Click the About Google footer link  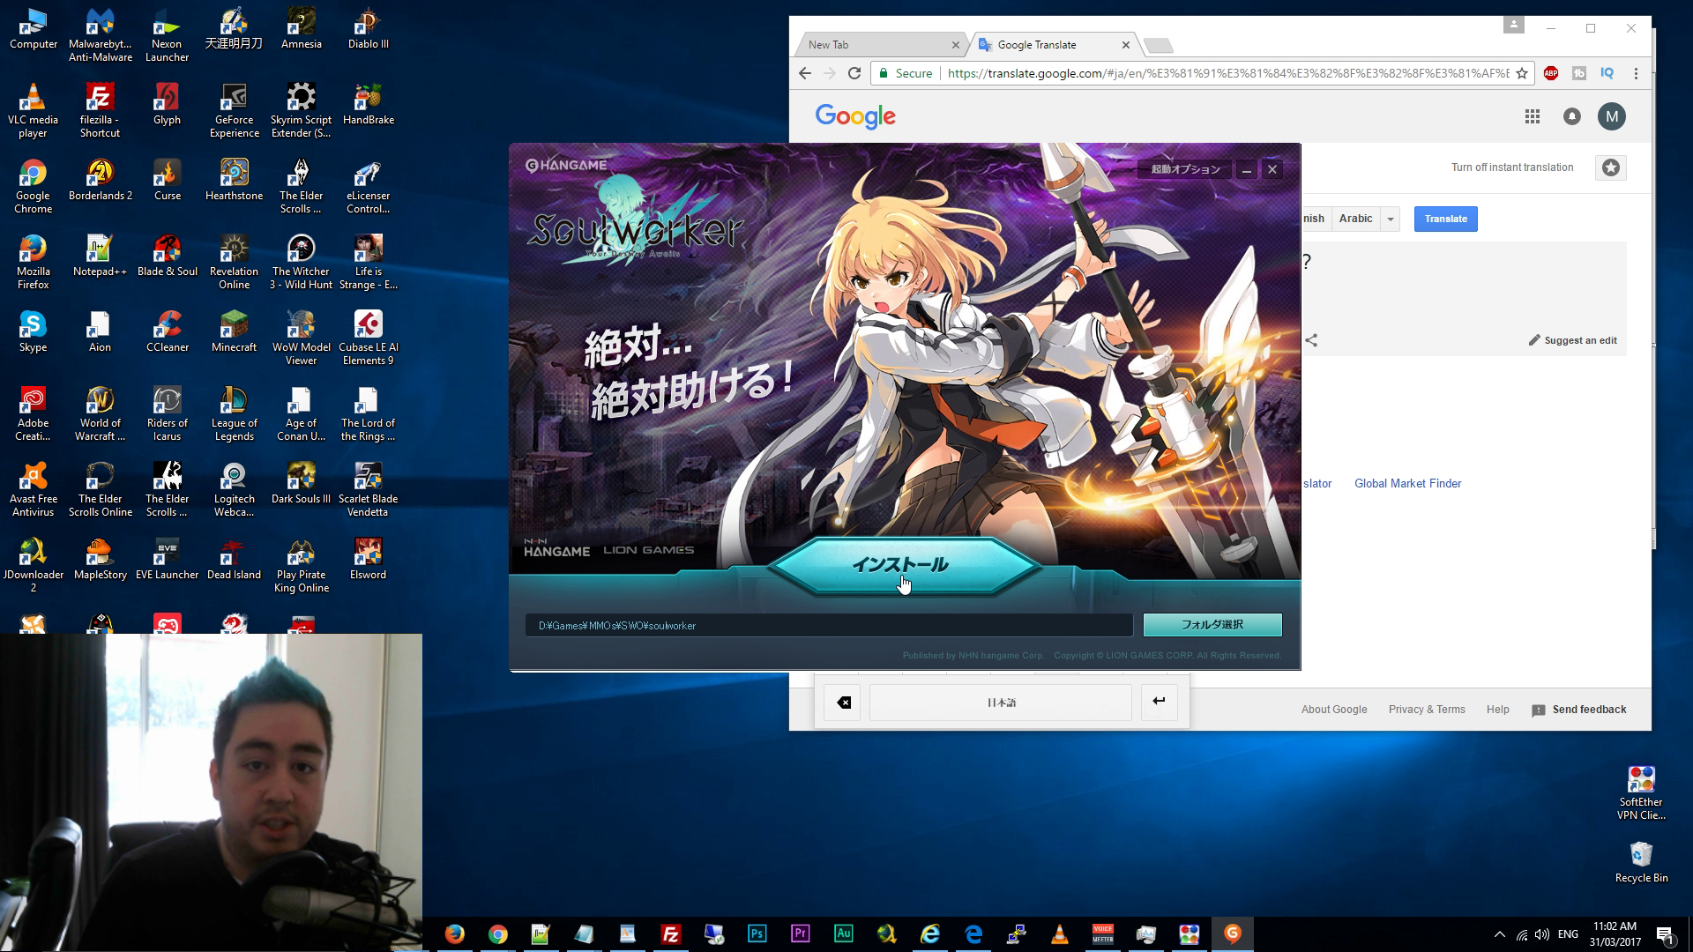1334,710
